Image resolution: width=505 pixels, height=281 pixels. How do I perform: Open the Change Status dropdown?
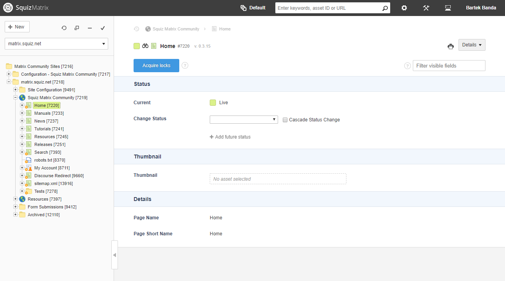pos(244,119)
